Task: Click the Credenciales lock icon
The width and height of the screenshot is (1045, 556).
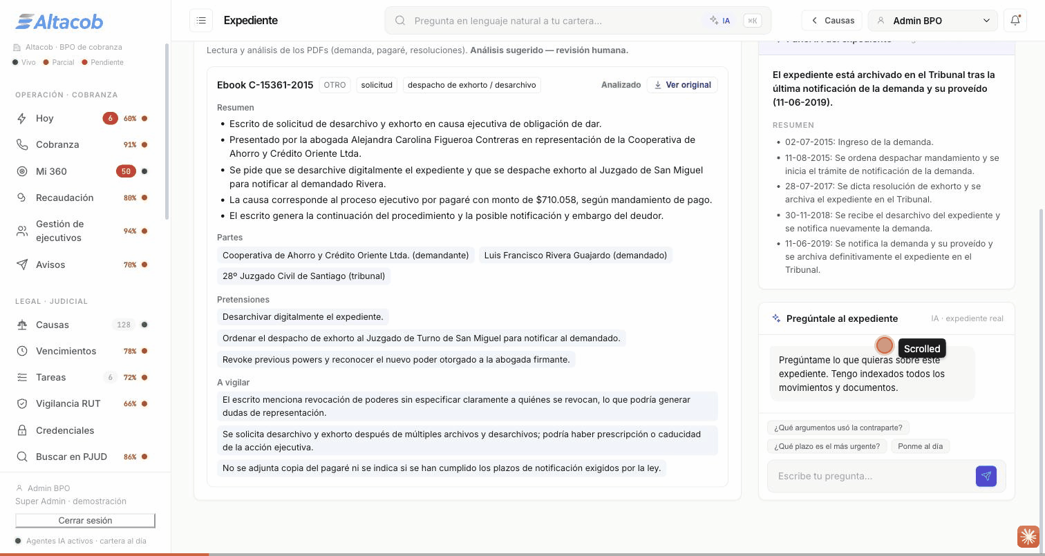Action: coord(22,430)
